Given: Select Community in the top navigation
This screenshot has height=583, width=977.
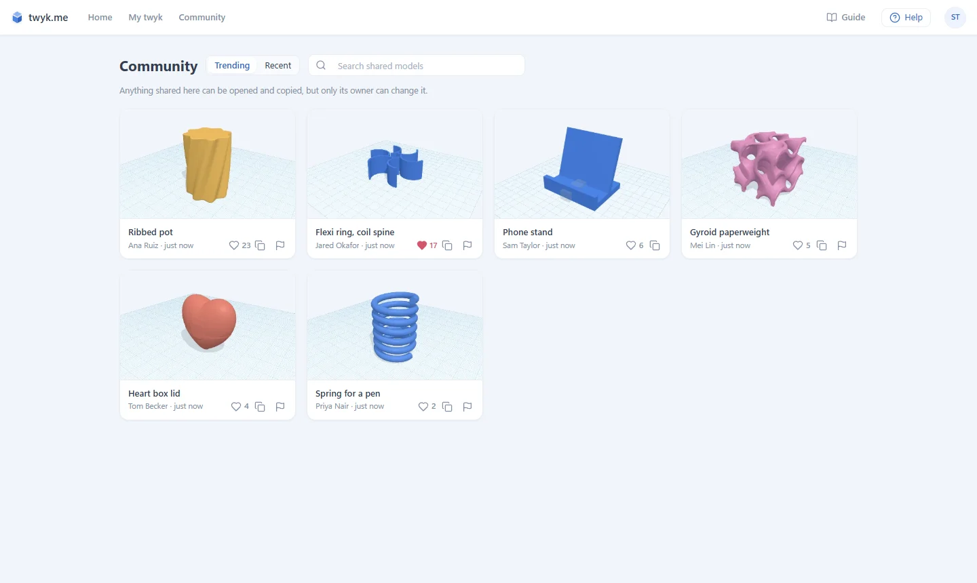Looking at the screenshot, I should (x=202, y=18).
